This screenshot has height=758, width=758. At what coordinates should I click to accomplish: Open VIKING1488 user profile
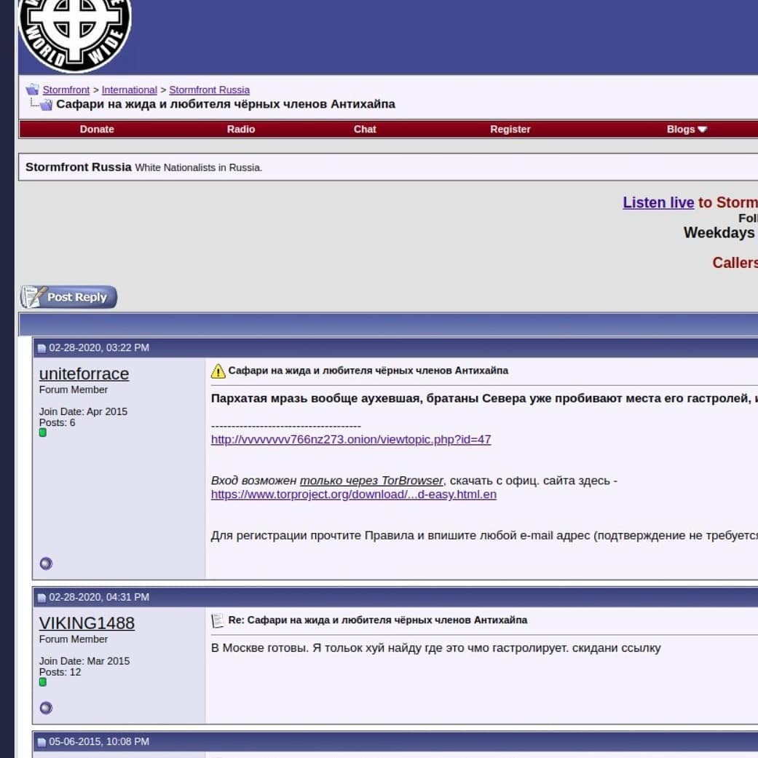87,623
